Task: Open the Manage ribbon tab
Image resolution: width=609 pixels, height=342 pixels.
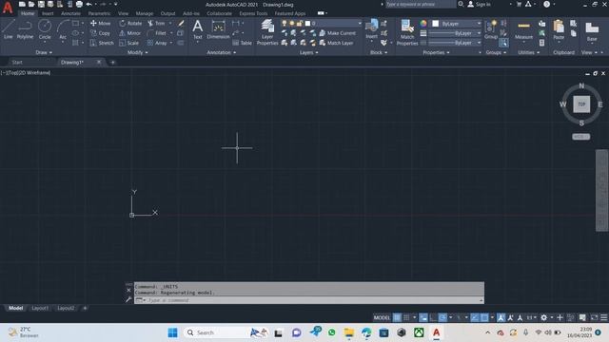Action: (145, 13)
